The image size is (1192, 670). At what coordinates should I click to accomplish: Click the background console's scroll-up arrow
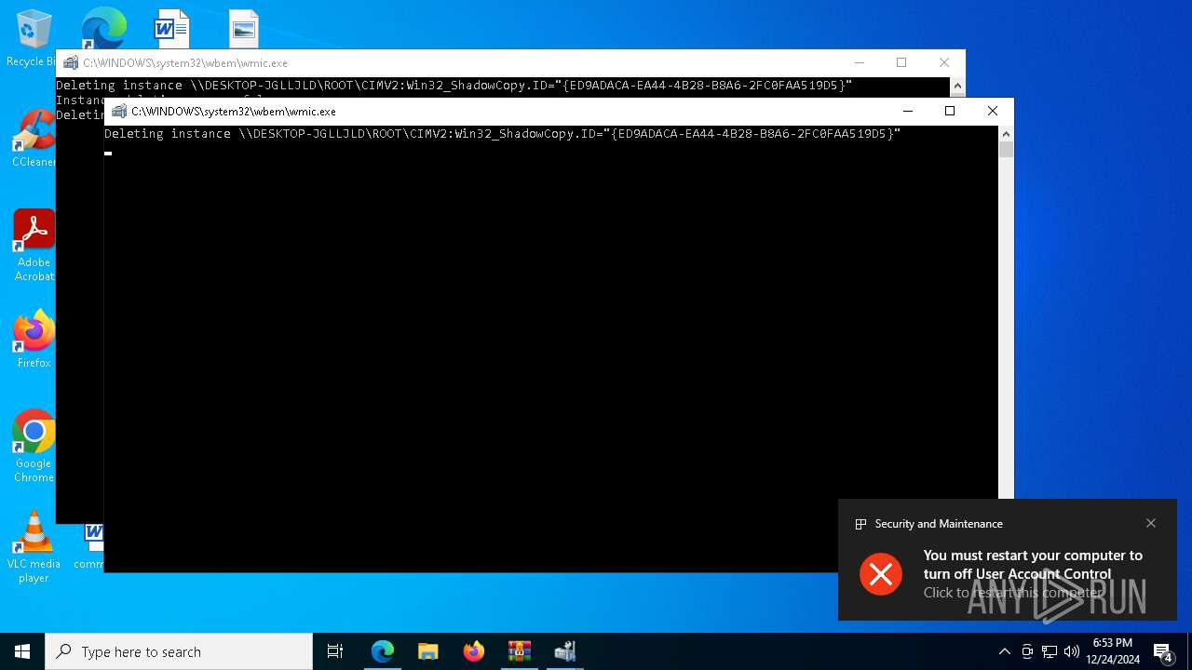957,86
